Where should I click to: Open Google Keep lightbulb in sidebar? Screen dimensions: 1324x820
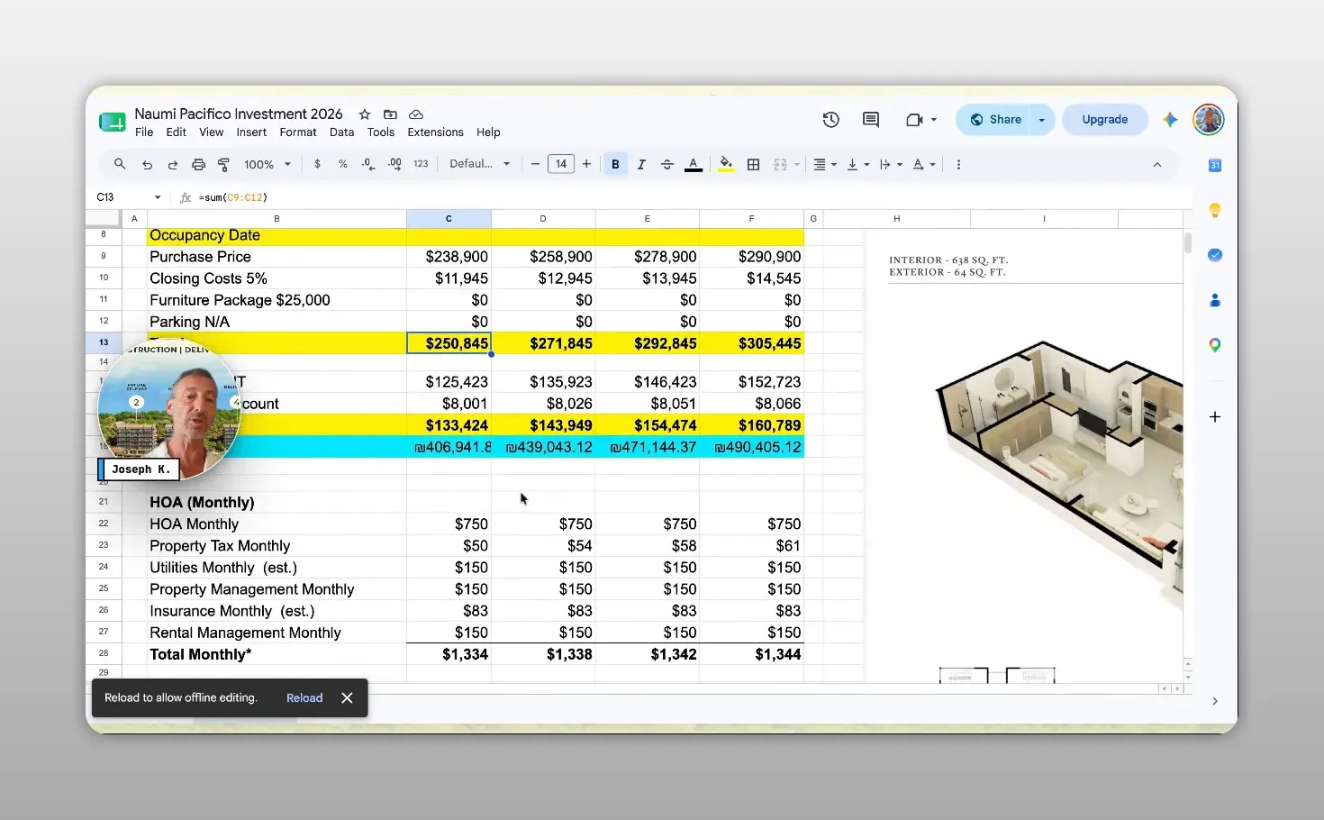[x=1215, y=210]
